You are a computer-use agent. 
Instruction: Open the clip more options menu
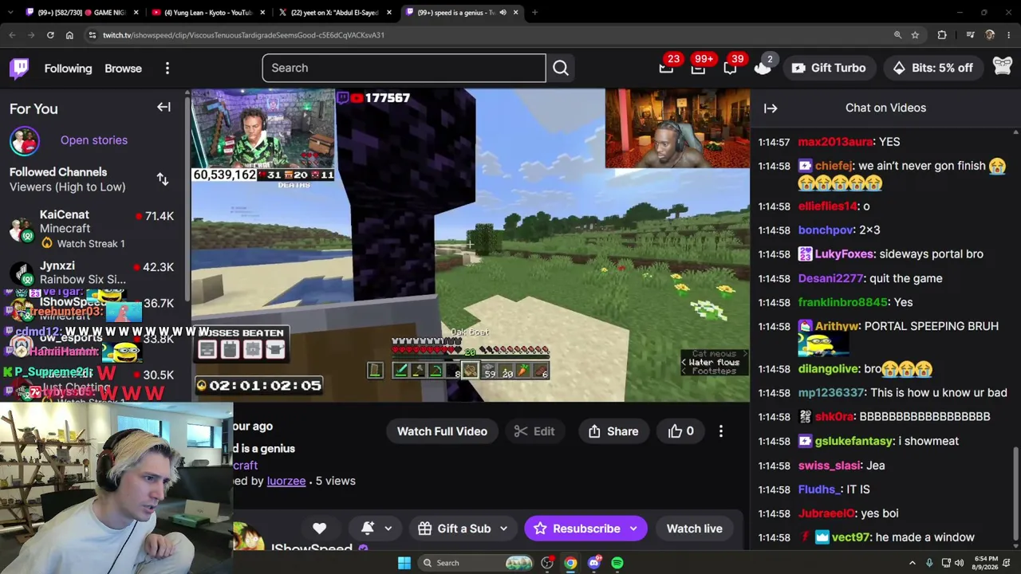721,431
